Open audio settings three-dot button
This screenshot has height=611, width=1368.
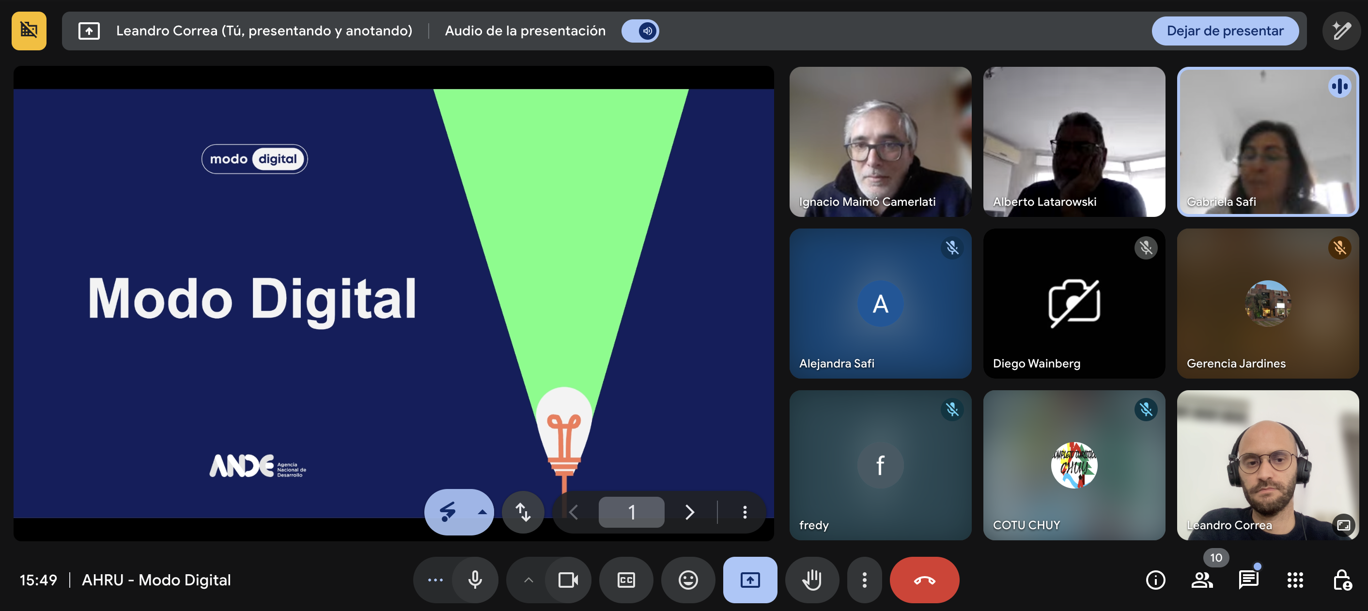pyautogui.click(x=435, y=580)
